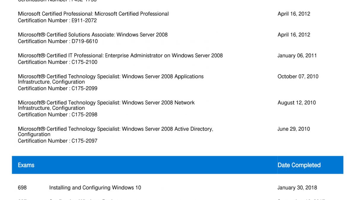Select the Windows Server 2008 Active Directory title
This screenshot has width=356, height=200.
coord(115,132)
